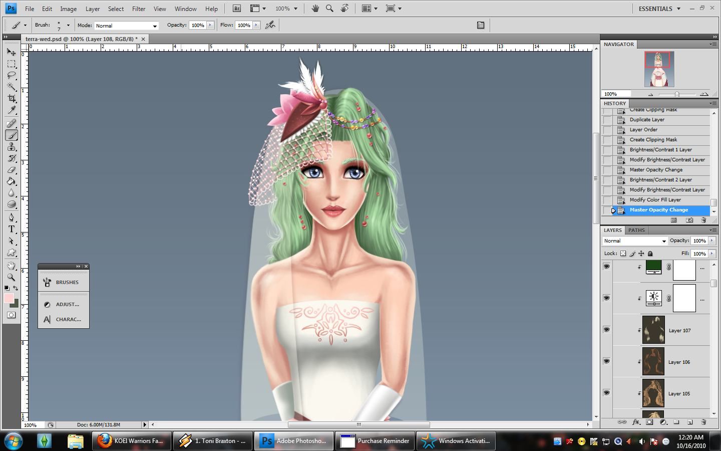
Task: Activate the Zoom tool in toolbox
Action: point(11,277)
